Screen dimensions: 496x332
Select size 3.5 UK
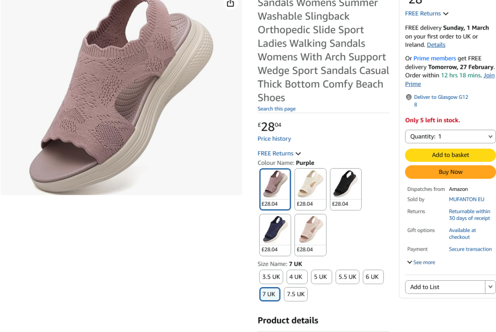tap(271, 277)
